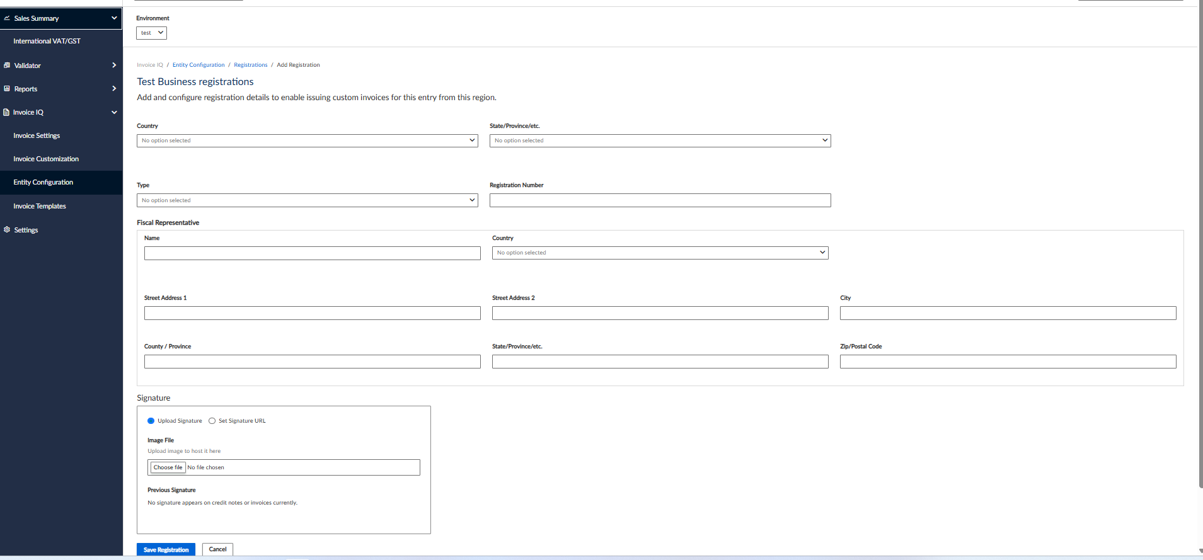Open the registration Country dropdown
The height and width of the screenshot is (560, 1203).
click(308, 140)
